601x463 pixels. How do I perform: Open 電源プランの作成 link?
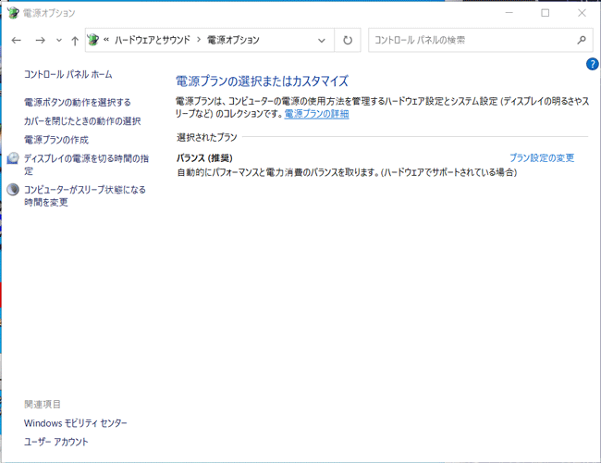(x=56, y=140)
